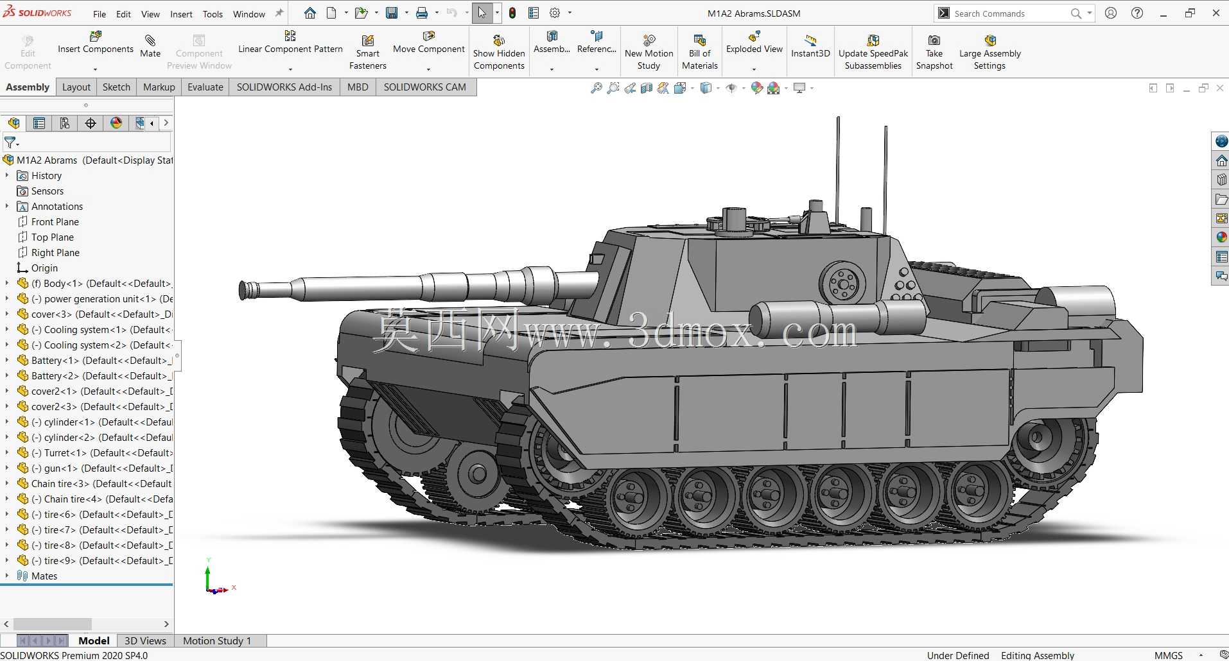Click the New document icon
The height and width of the screenshot is (661, 1229).
331,13
